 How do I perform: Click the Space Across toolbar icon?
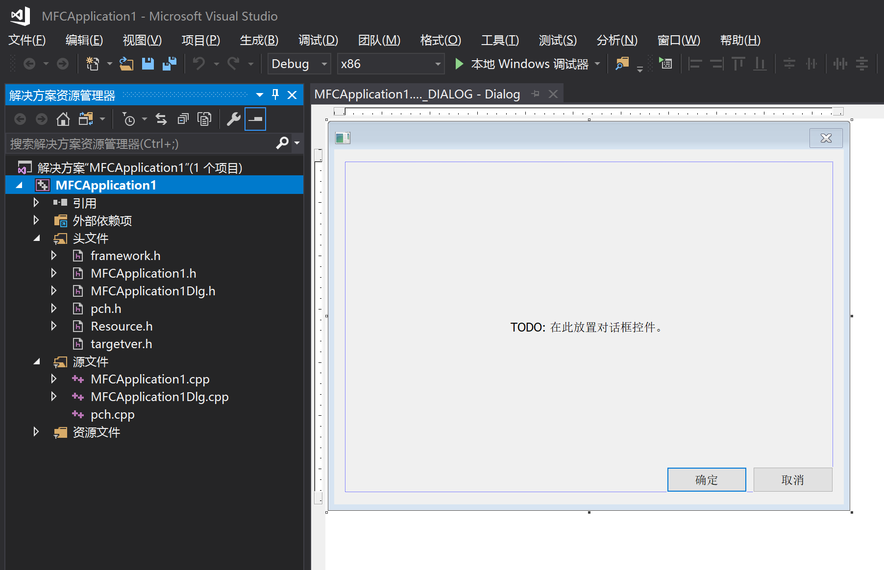click(x=840, y=64)
